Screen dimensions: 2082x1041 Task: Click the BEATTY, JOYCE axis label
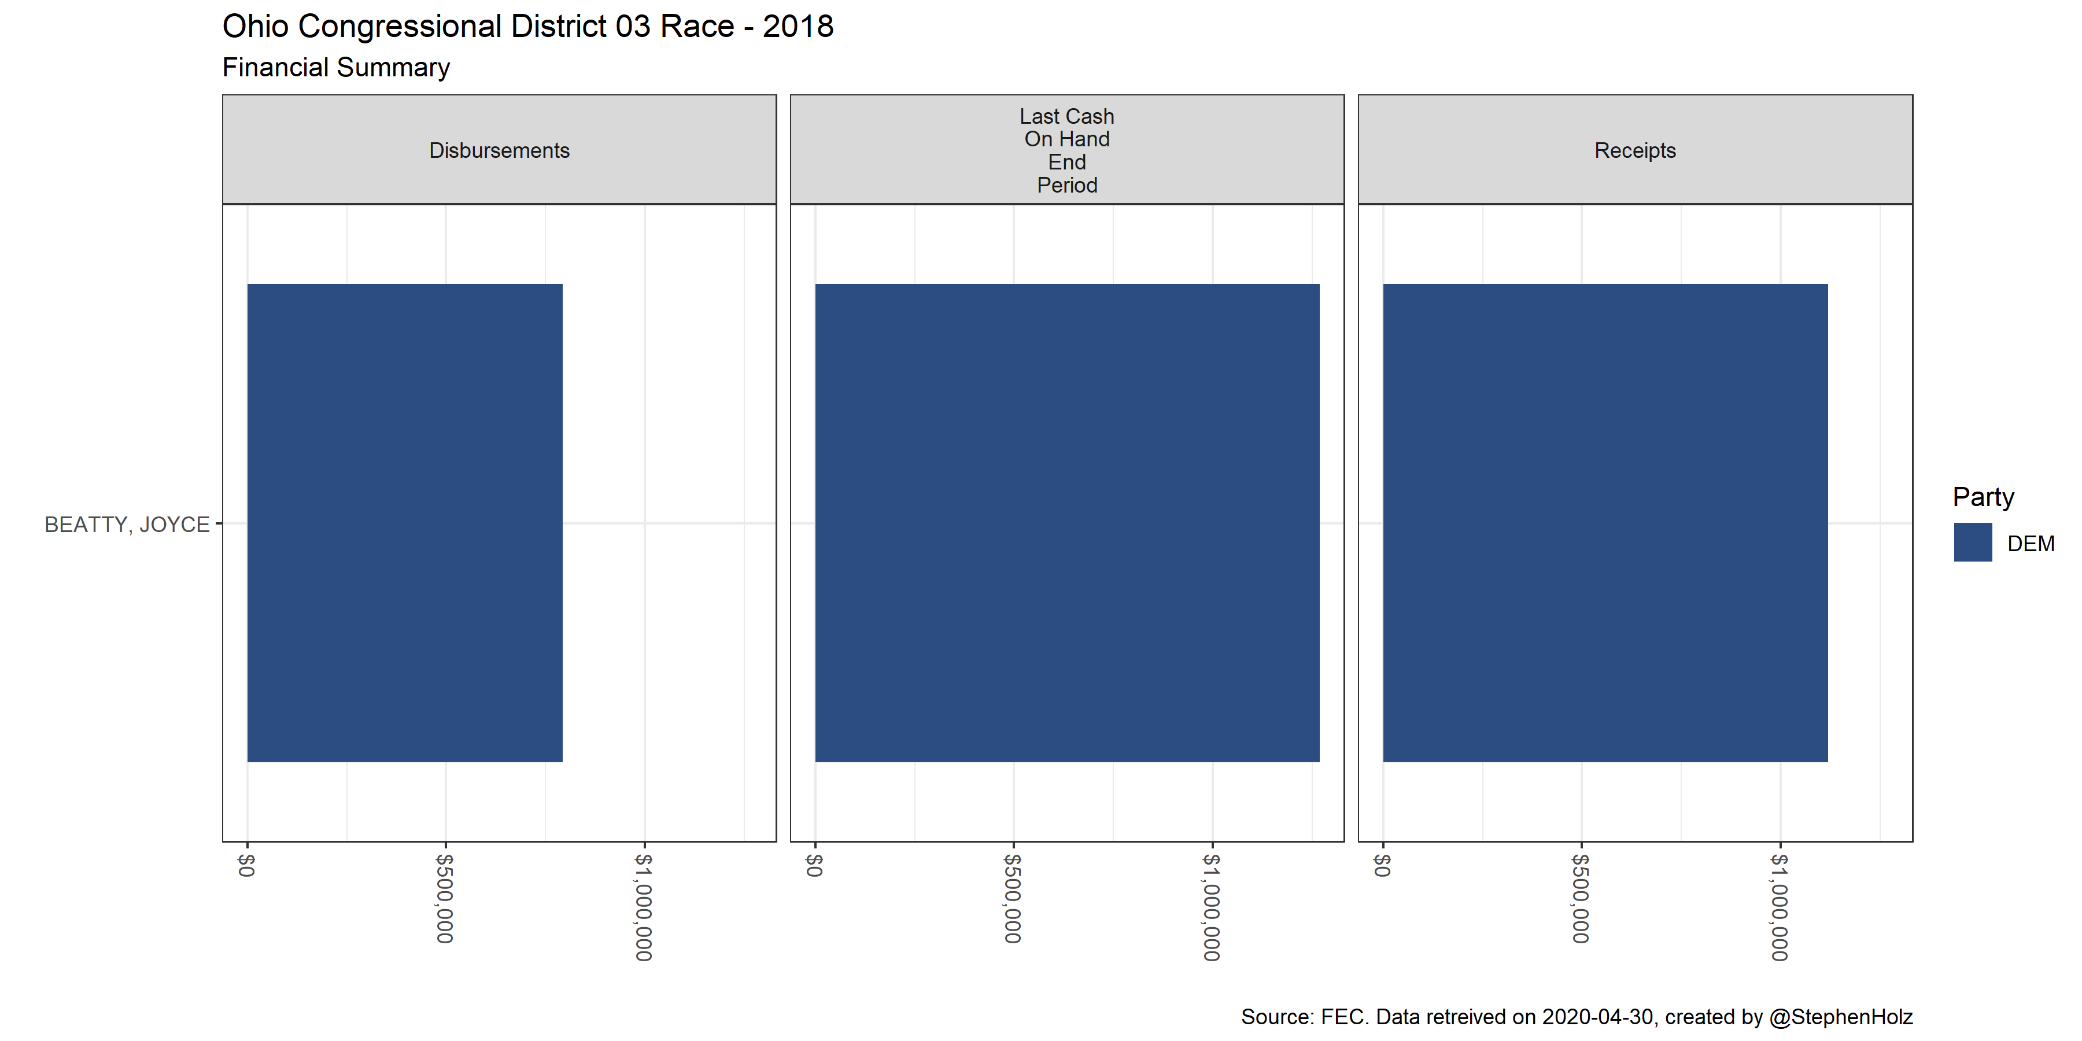[x=127, y=525]
